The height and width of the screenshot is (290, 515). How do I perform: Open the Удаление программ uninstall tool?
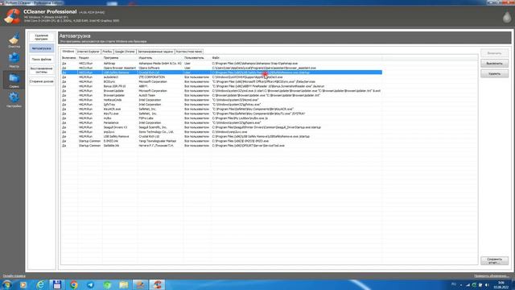point(41,37)
